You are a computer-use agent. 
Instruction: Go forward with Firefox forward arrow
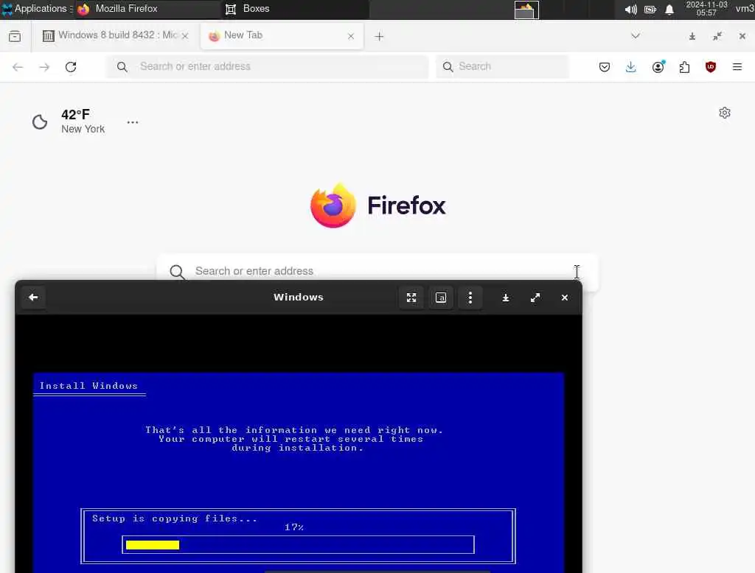tap(44, 67)
